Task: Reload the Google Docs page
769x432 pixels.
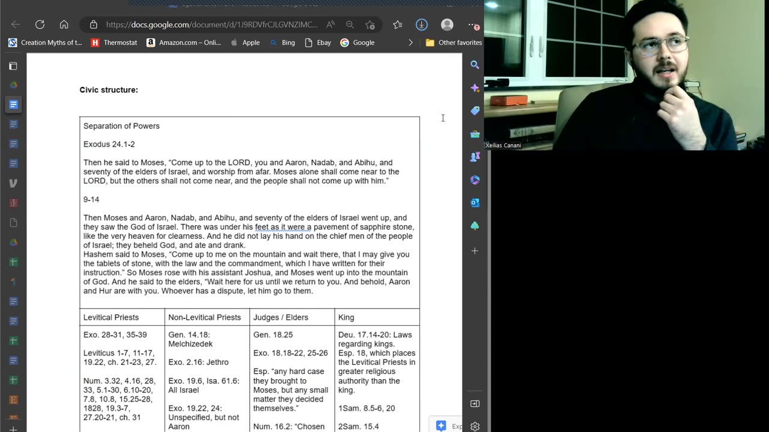Action: coord(40,25)
